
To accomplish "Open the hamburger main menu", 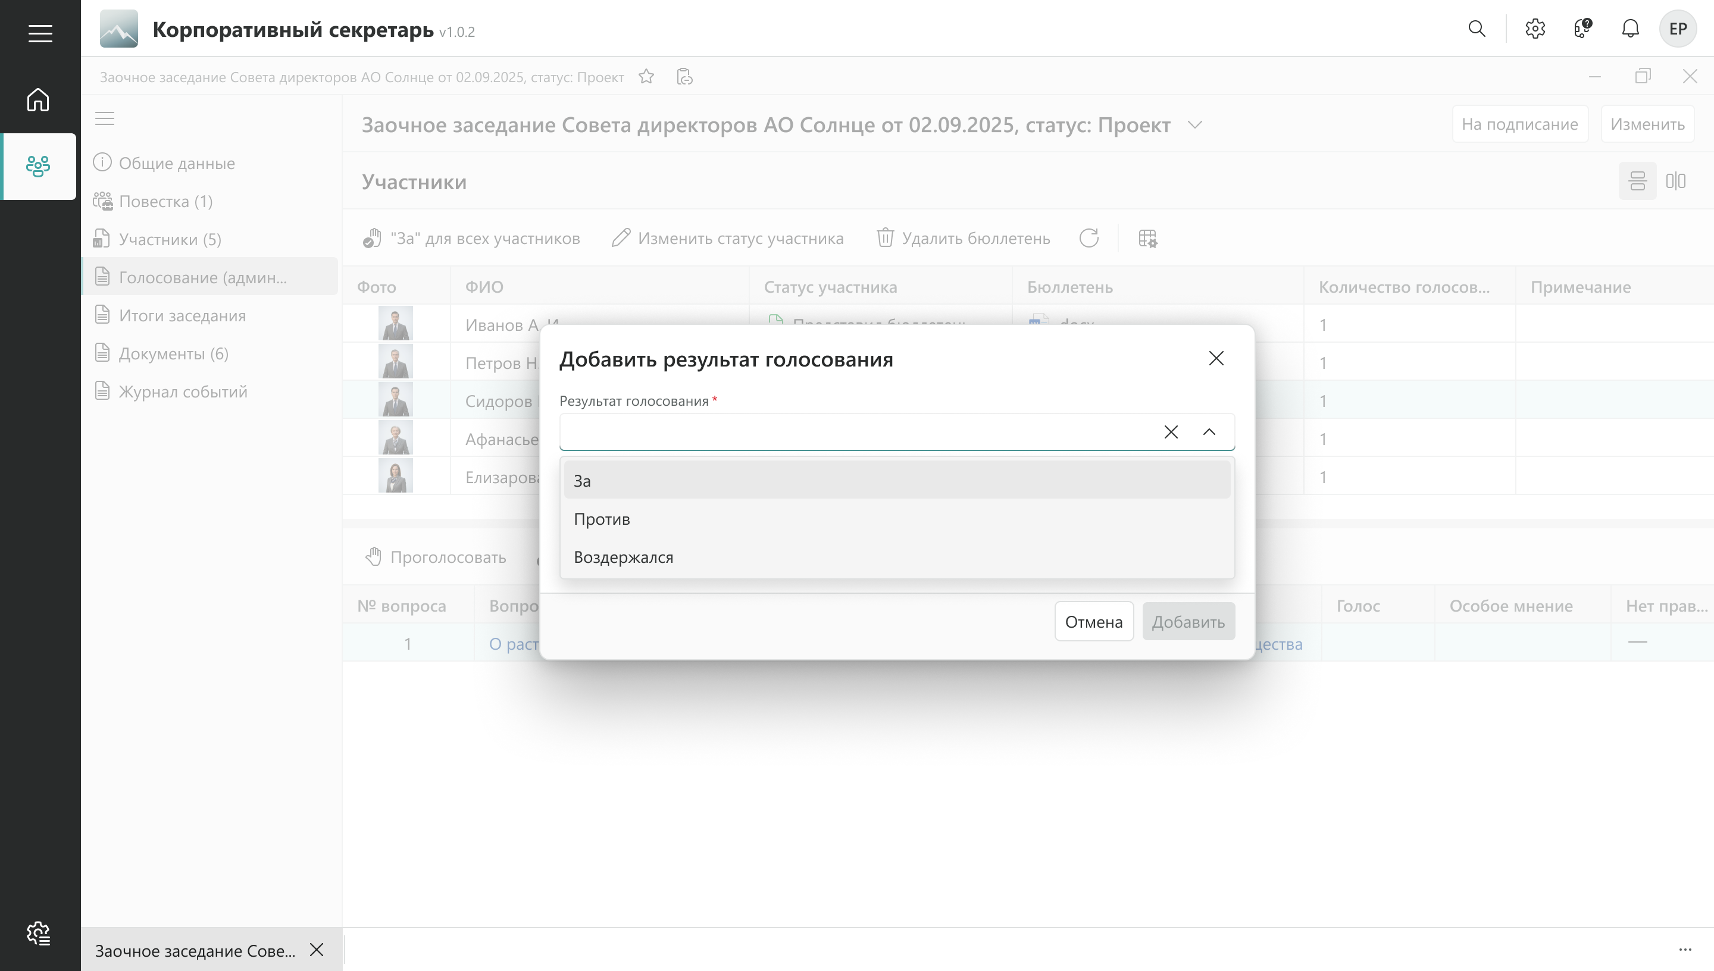I will tap(40, 33).
